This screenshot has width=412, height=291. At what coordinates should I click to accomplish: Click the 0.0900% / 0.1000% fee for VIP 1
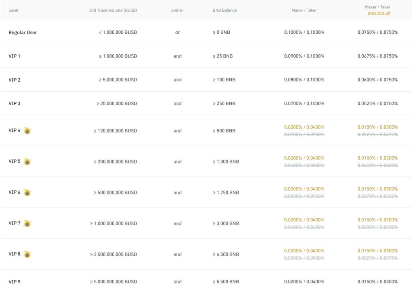click(304, 56)
